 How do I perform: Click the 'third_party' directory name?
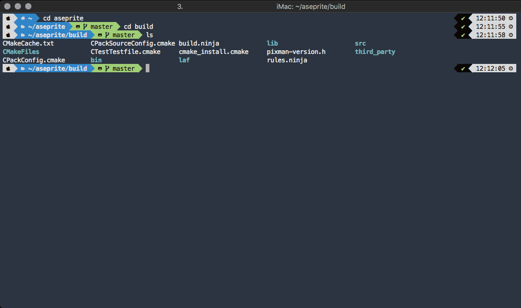(375, 52)
